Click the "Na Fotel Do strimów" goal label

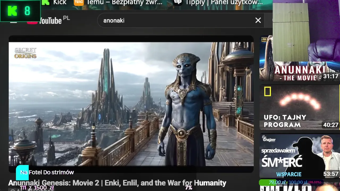click(x=47, y=172)
